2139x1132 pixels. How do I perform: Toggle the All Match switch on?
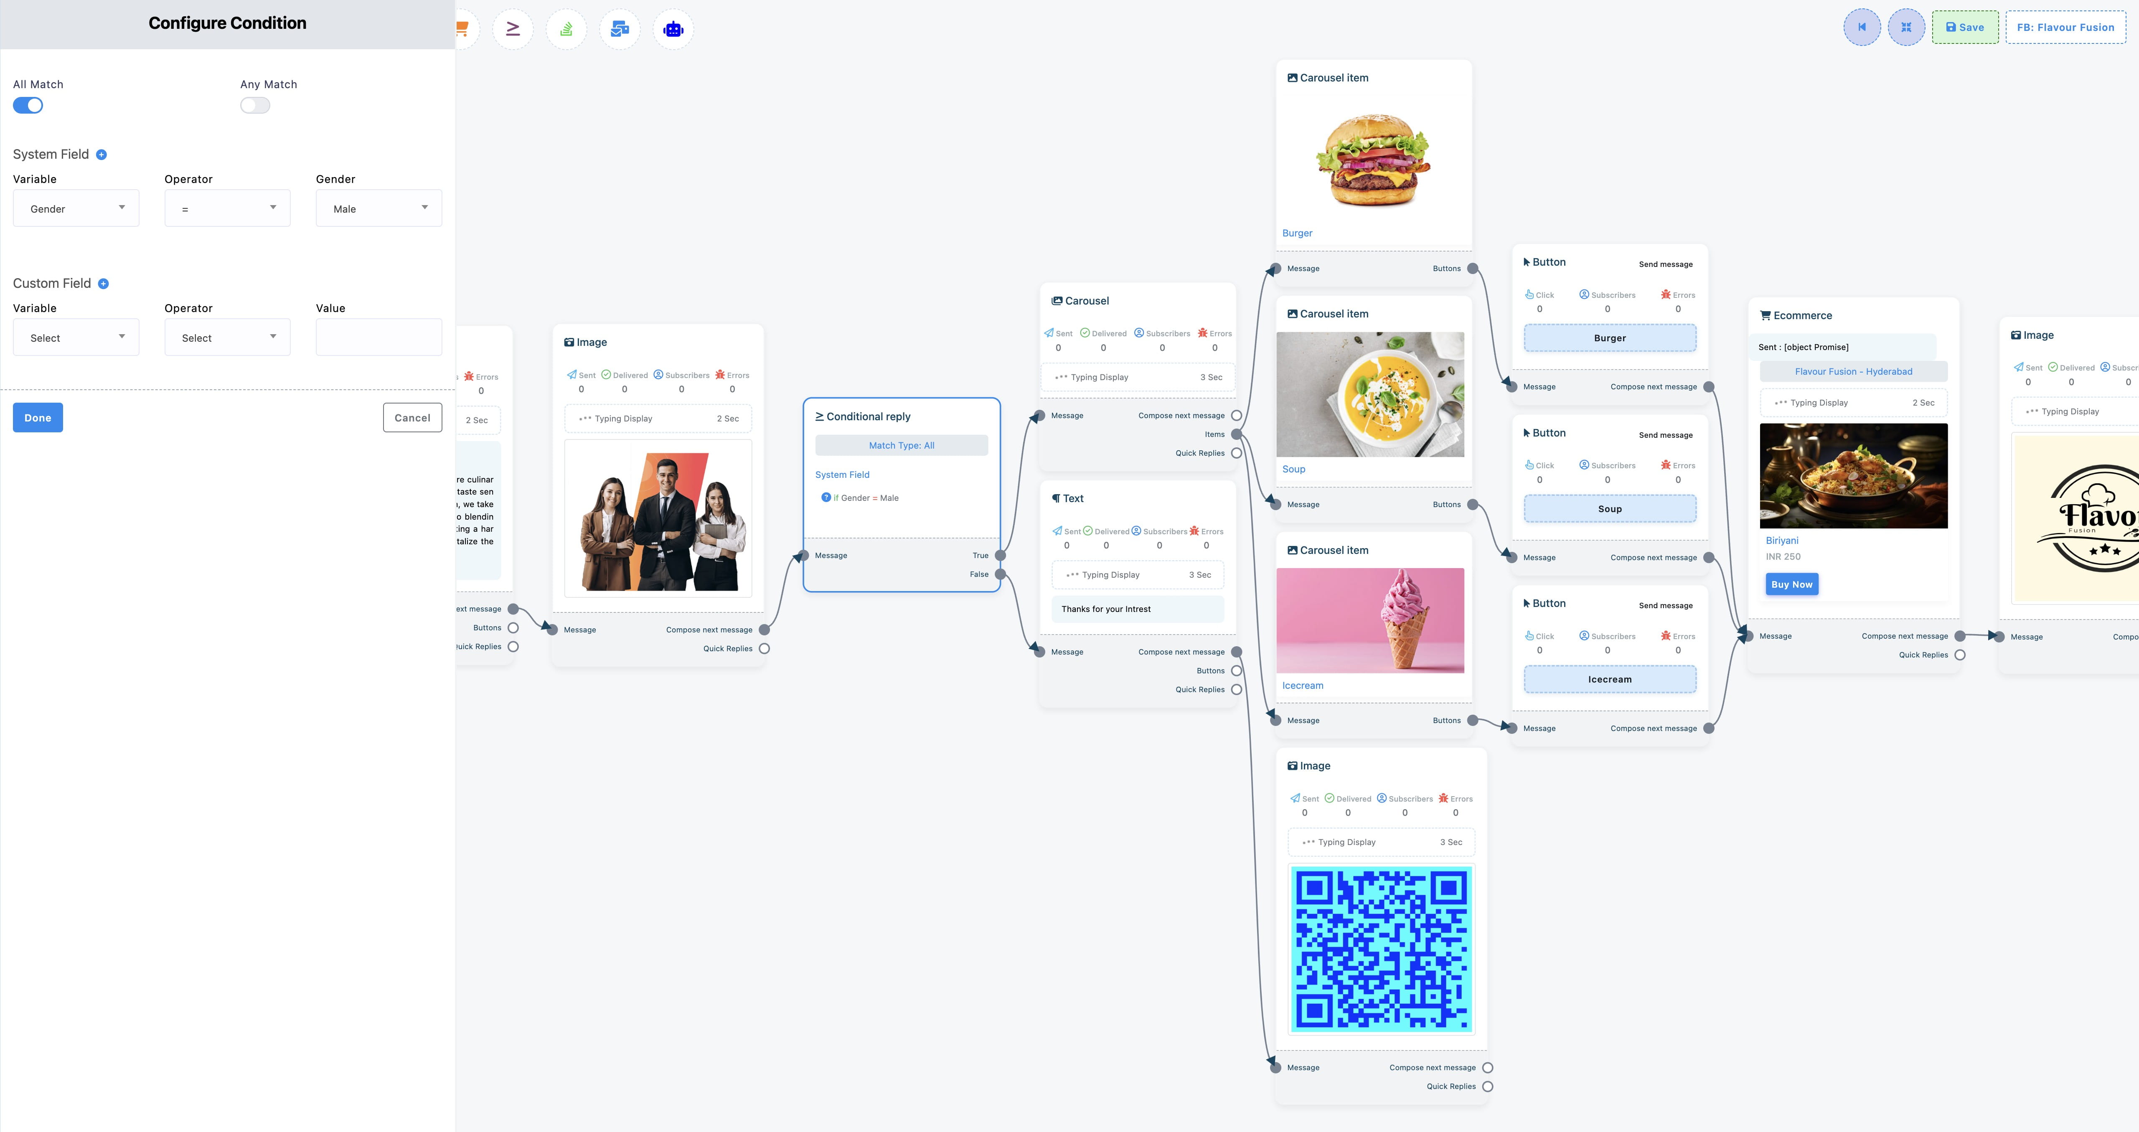[x=28, y=106]
